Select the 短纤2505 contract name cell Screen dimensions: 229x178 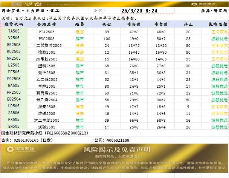click(47, 73)
